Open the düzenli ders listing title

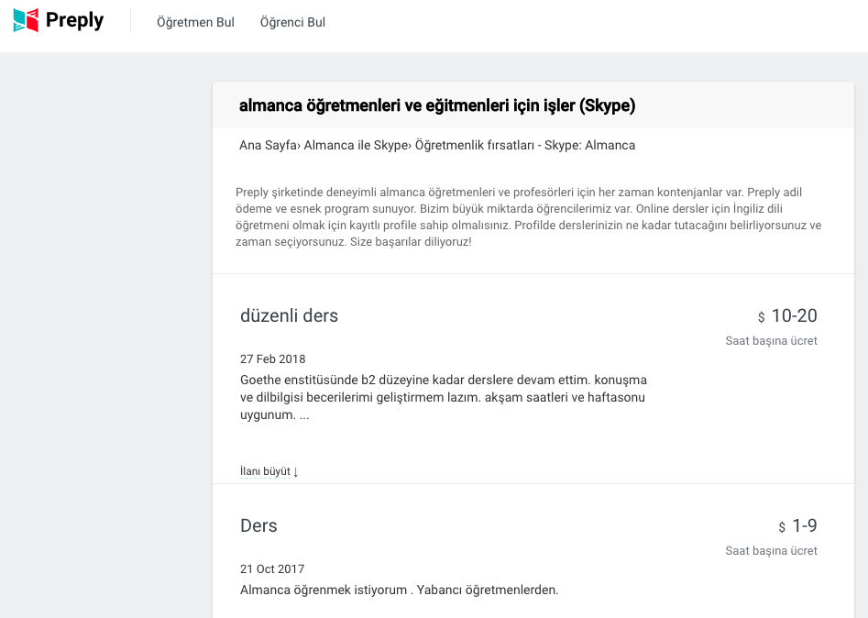pyautogui.click(x=289, y=316)
